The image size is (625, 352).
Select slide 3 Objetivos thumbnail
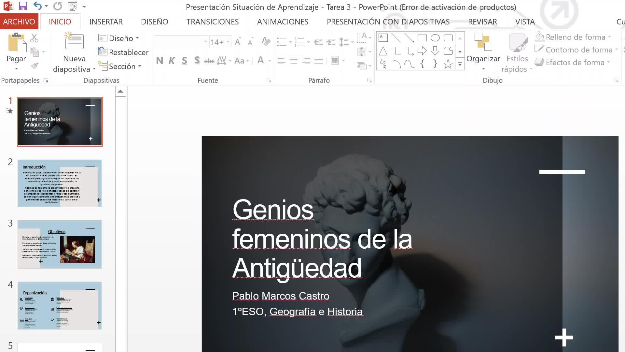pos(60,244)
